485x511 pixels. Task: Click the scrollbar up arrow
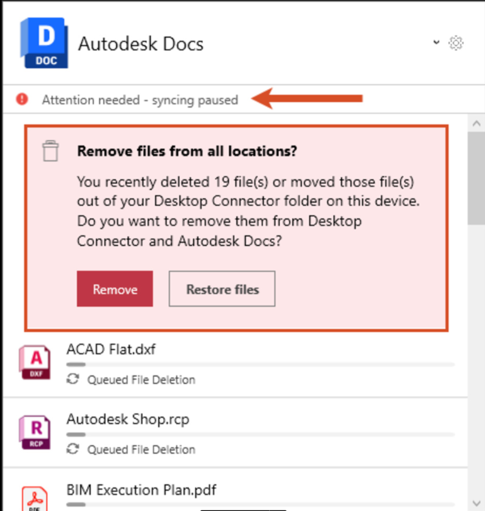click(476, 123)
